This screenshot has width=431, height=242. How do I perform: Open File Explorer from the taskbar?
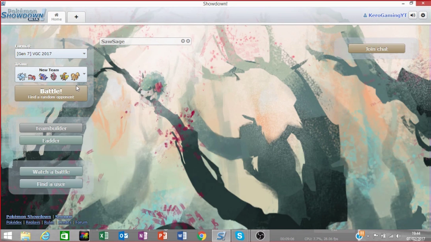click(26, 236)
